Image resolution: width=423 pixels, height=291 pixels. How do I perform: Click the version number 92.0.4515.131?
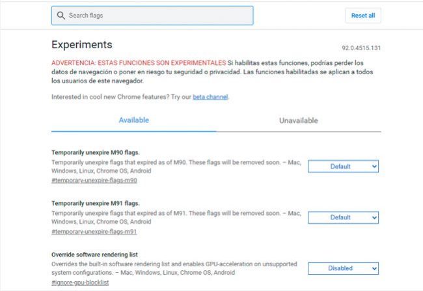click(x=361, y=48)
